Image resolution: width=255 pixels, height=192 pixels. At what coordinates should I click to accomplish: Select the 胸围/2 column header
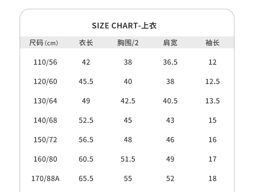[x=128, y=43]
